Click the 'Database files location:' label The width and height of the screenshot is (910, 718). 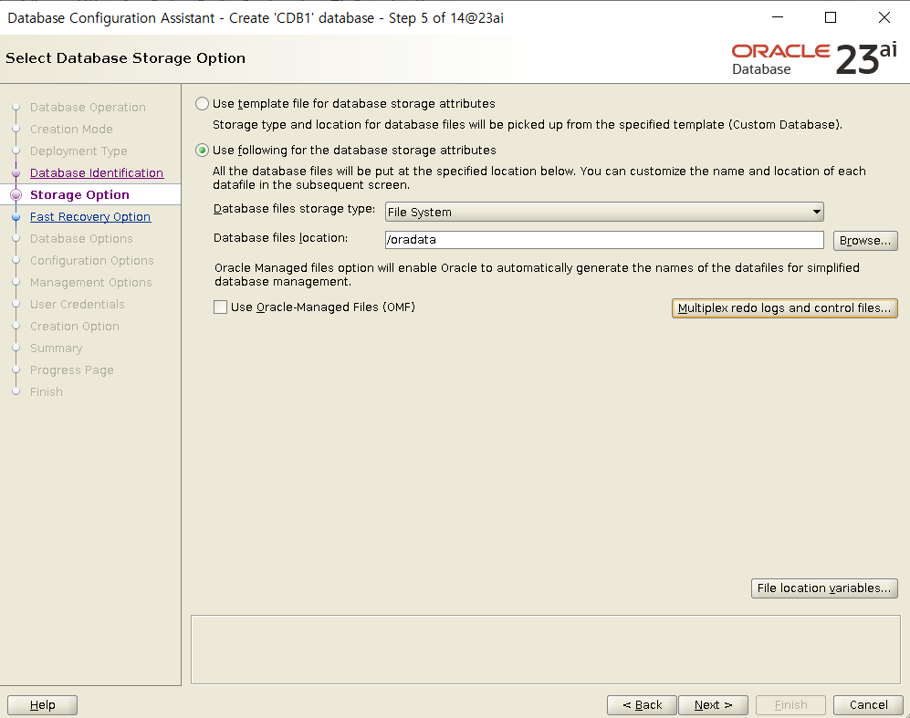click(x=281, y=238)
